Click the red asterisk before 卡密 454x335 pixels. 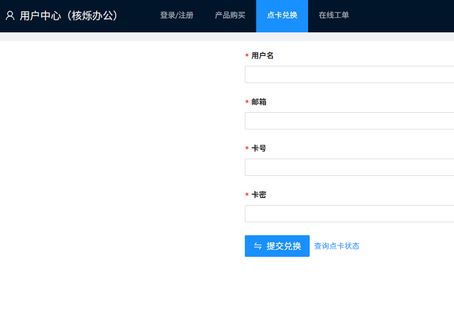tap(247, 195)
